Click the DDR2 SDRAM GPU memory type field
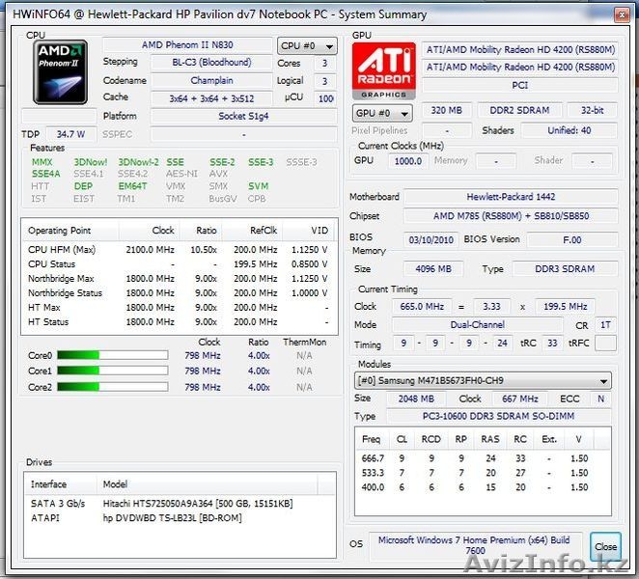This screenshot has width=639, height=579. click(519, 110)
